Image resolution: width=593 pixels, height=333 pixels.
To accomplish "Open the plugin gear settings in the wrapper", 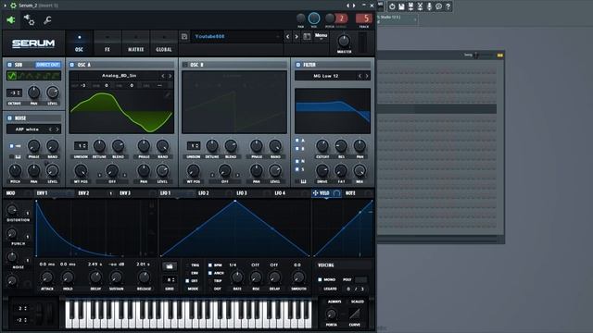I will tap(29, 20).
